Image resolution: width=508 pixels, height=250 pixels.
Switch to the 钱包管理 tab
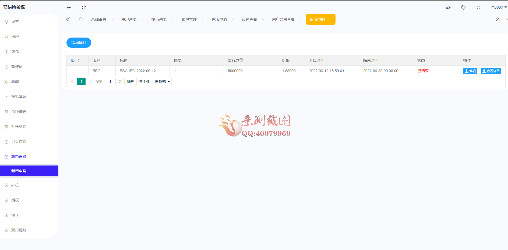click(x=189, y=19)
